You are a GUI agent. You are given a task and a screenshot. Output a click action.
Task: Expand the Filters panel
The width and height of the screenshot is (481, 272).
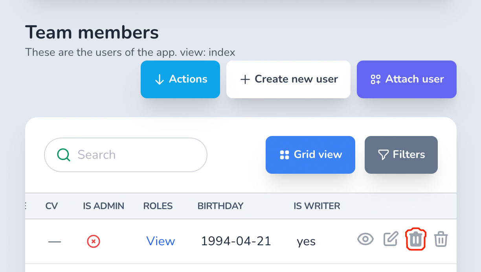(401, 155)
